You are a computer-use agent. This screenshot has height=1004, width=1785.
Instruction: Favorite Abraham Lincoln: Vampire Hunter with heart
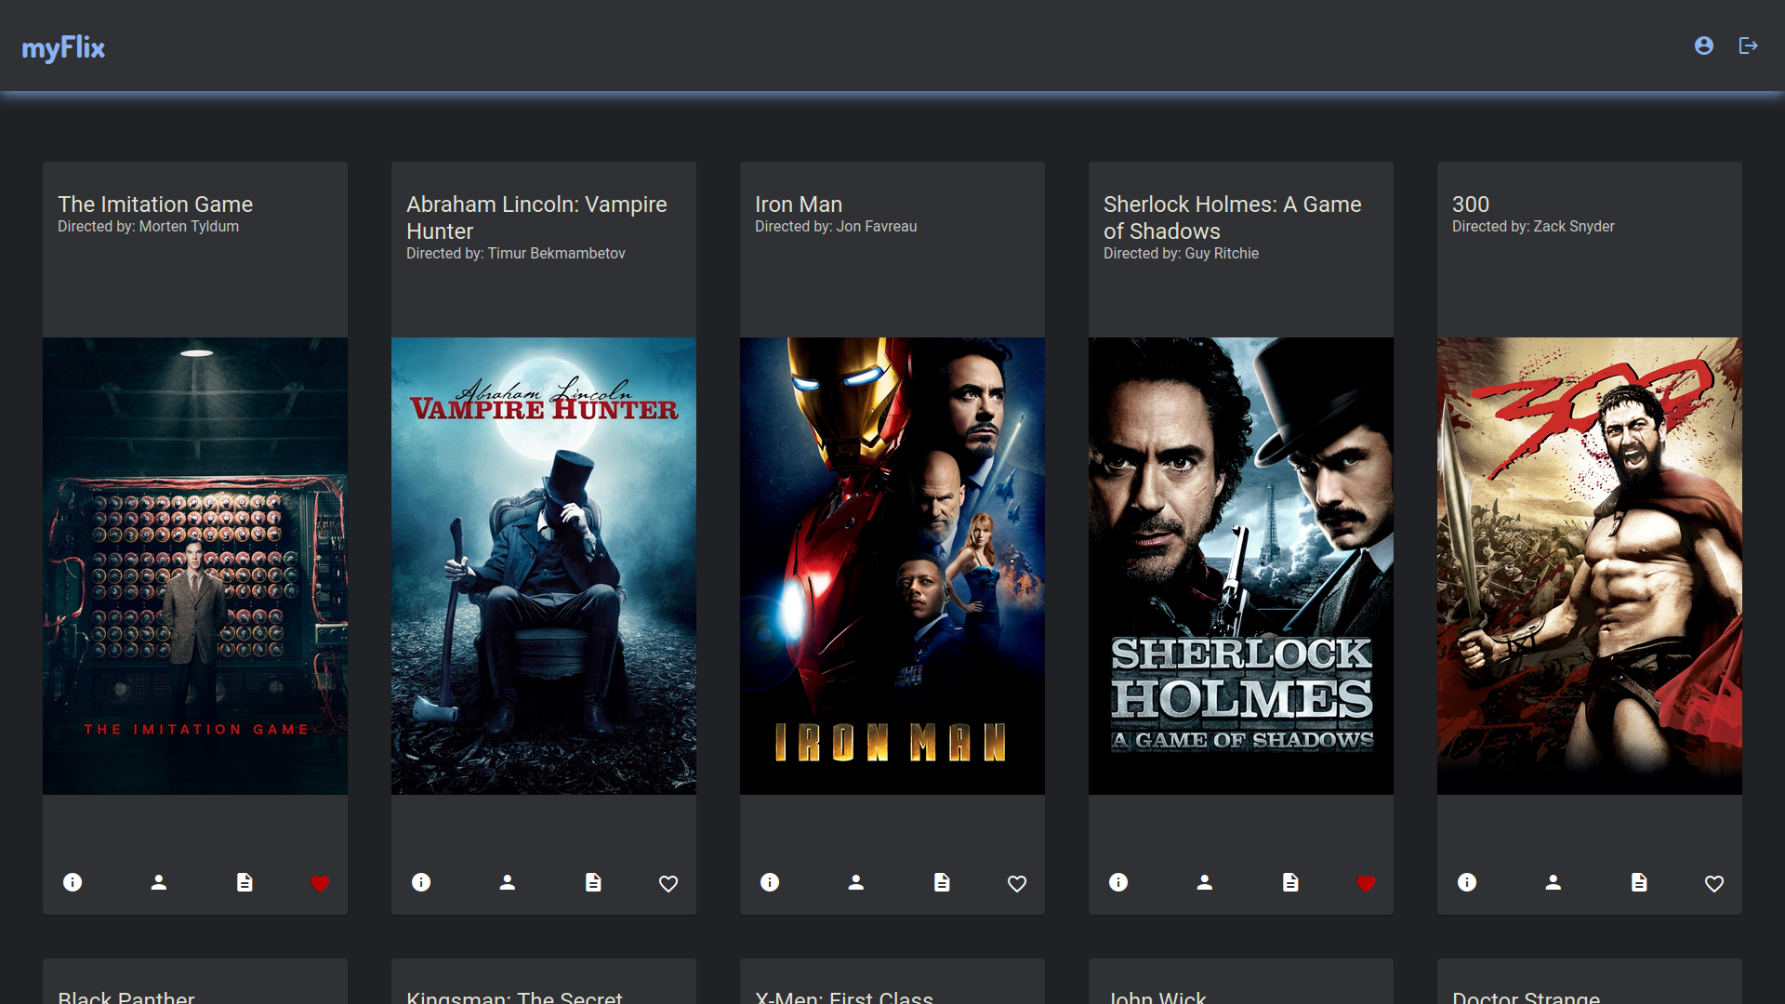(x=668, y=883)
